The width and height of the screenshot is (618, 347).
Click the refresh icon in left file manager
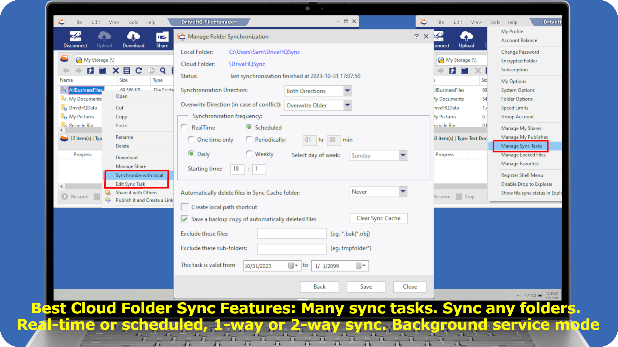[139, 71]
